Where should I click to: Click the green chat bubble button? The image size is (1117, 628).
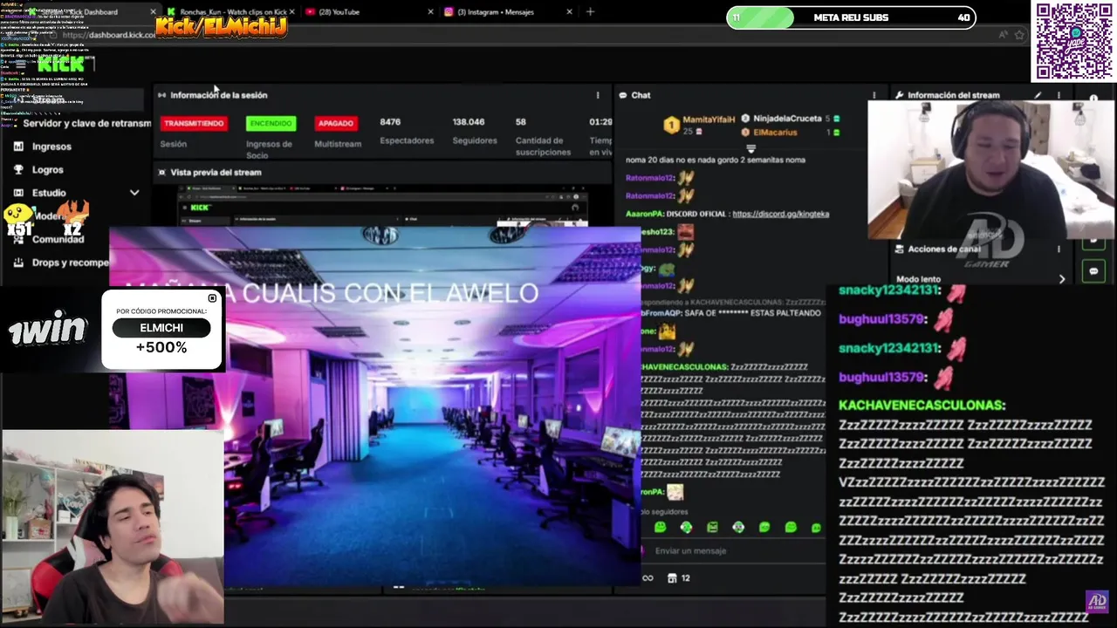pyautogui.click(x=1093, y=271)
